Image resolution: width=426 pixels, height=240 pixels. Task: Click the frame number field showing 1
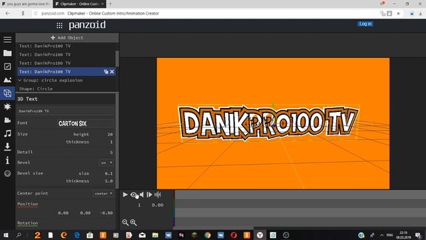(139, 205)
